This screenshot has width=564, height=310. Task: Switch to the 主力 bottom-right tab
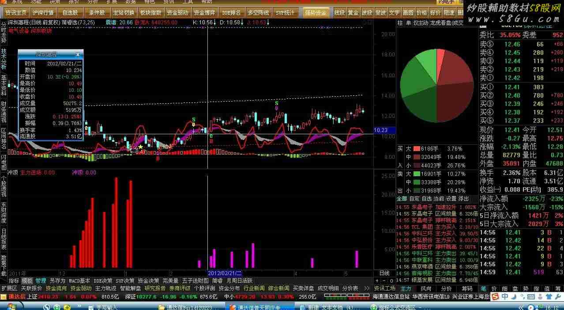tap(406, 288)
